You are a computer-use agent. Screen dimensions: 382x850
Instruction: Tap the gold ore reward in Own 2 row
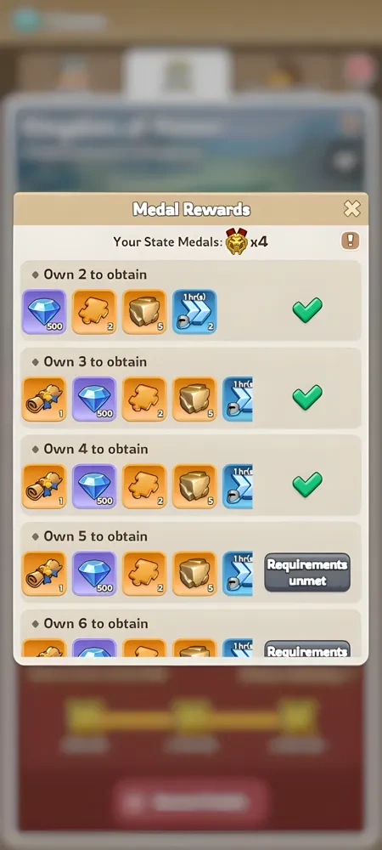click(144, 312)
